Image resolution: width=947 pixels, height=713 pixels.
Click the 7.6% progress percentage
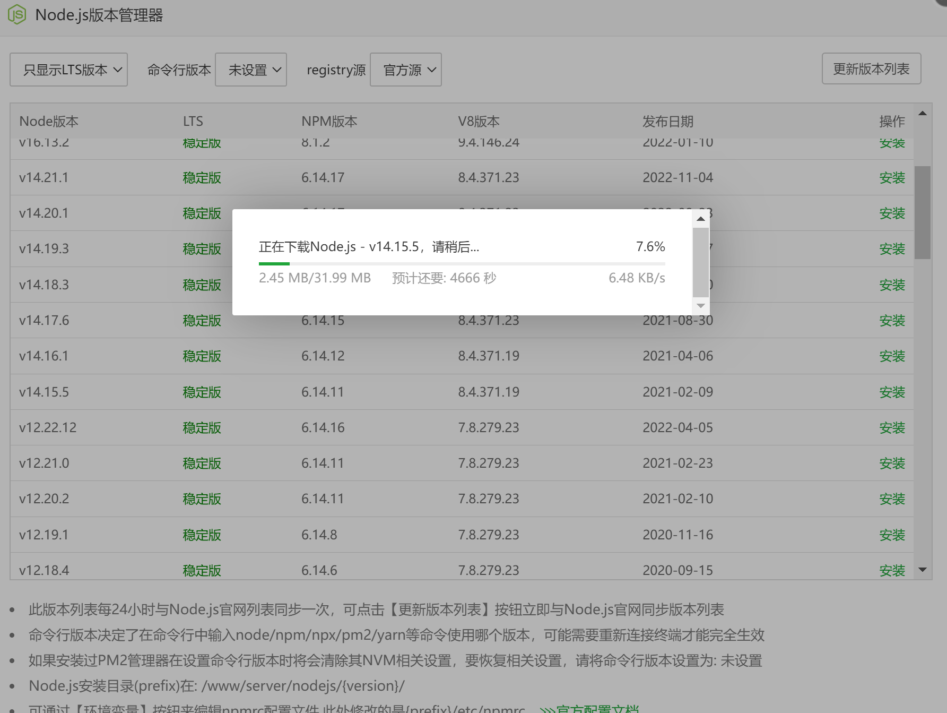650,246
